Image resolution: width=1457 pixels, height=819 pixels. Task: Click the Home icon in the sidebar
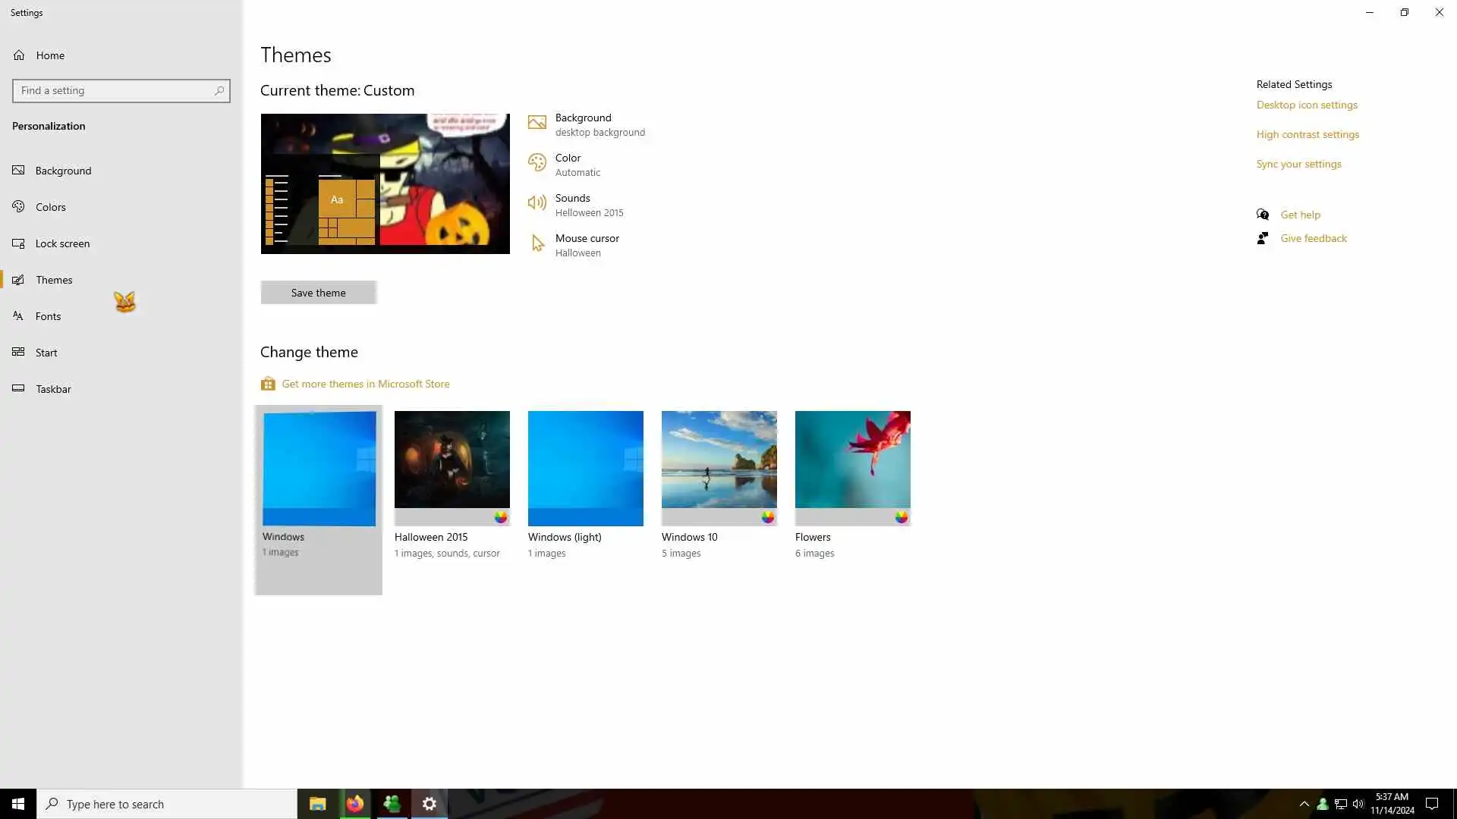(19, 55)
